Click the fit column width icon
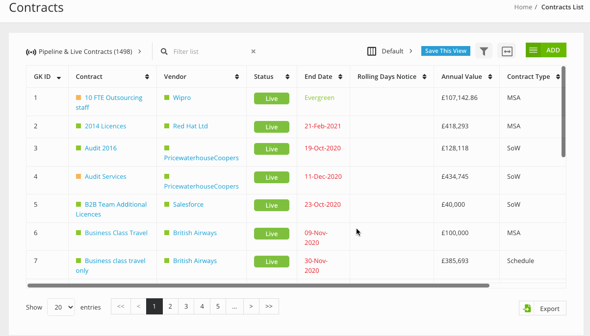 (x=507, y=51)
